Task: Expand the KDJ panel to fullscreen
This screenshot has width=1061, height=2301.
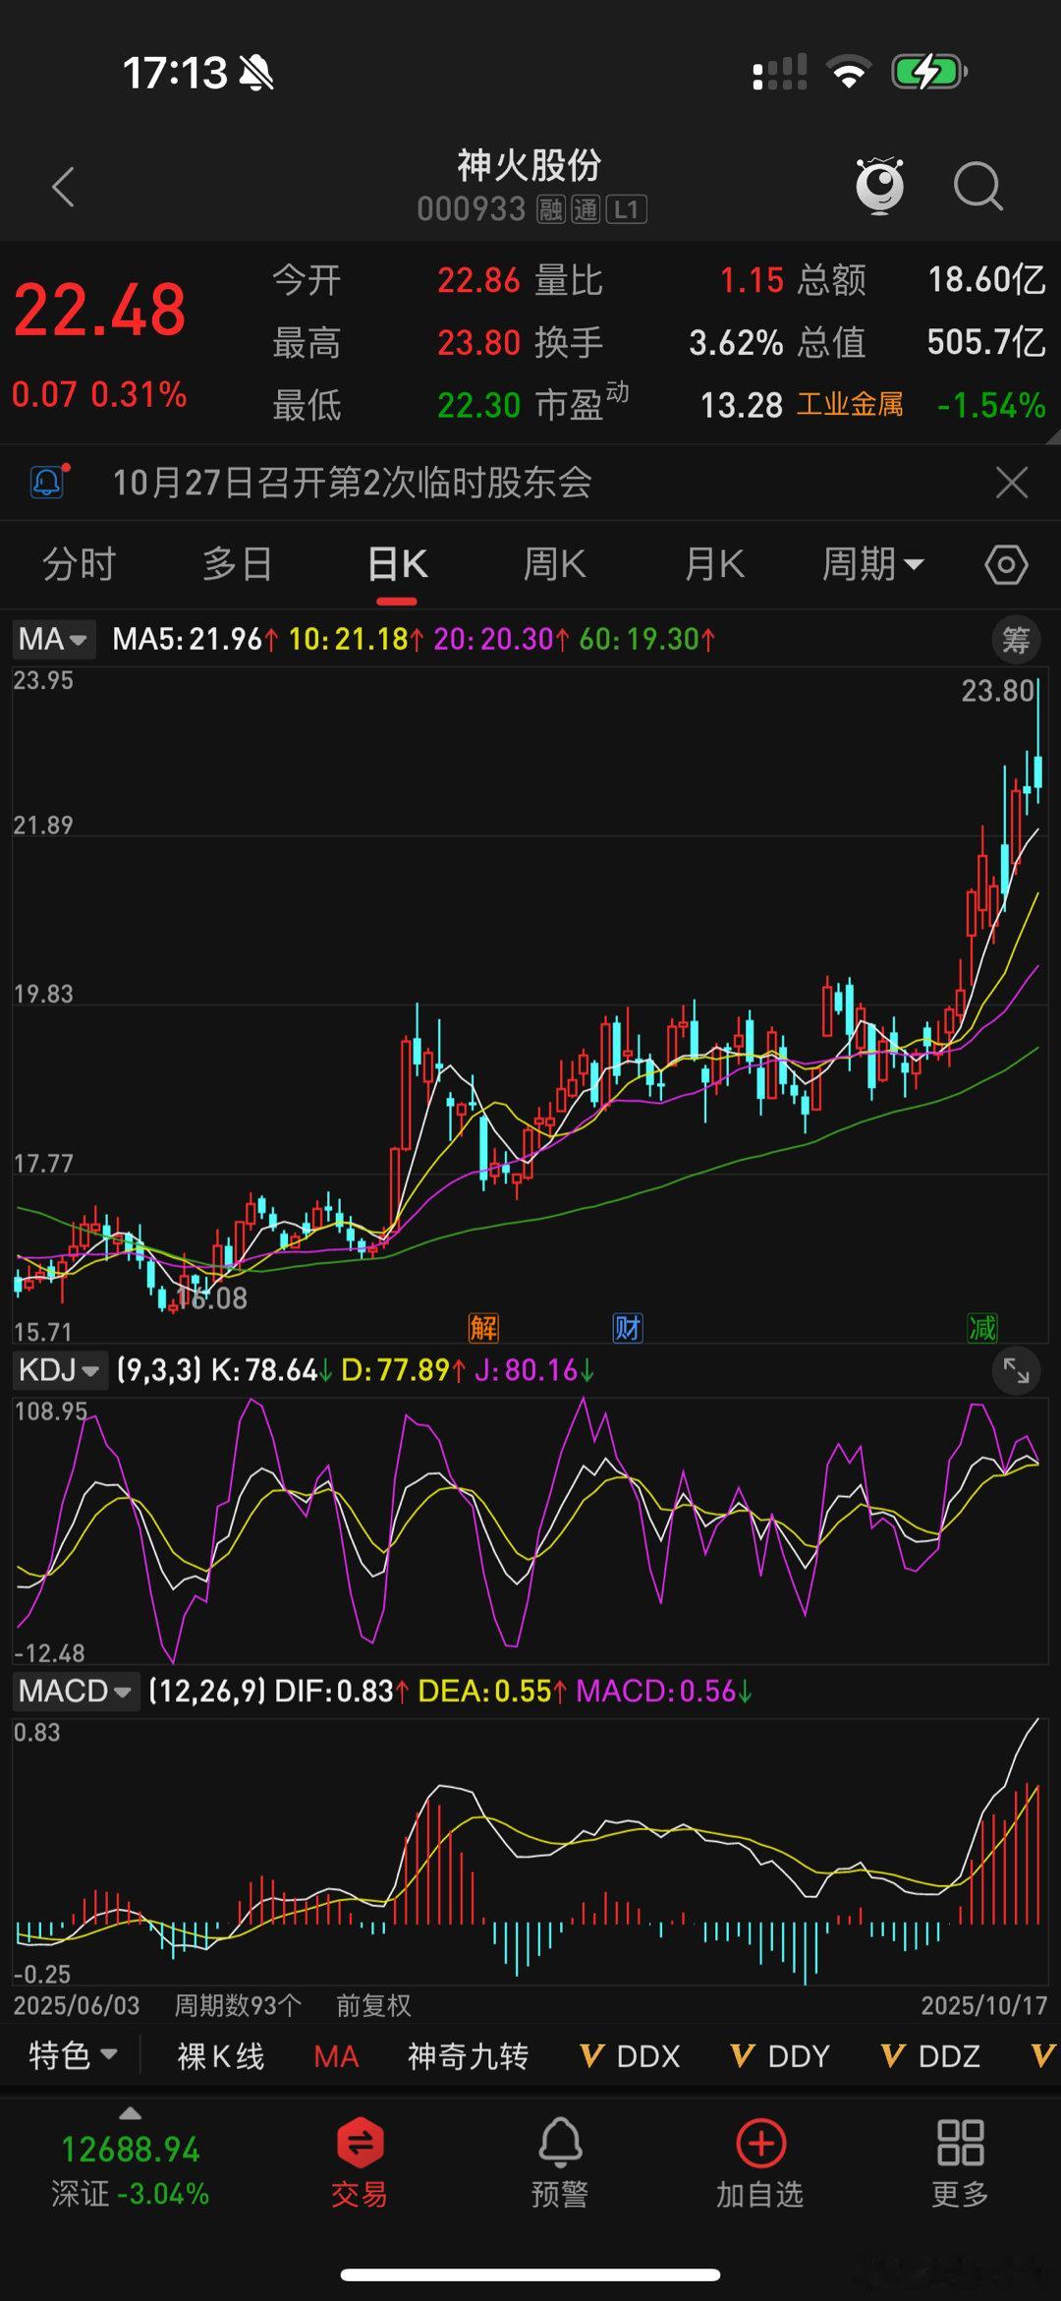Action: tap(1017, 1370)
